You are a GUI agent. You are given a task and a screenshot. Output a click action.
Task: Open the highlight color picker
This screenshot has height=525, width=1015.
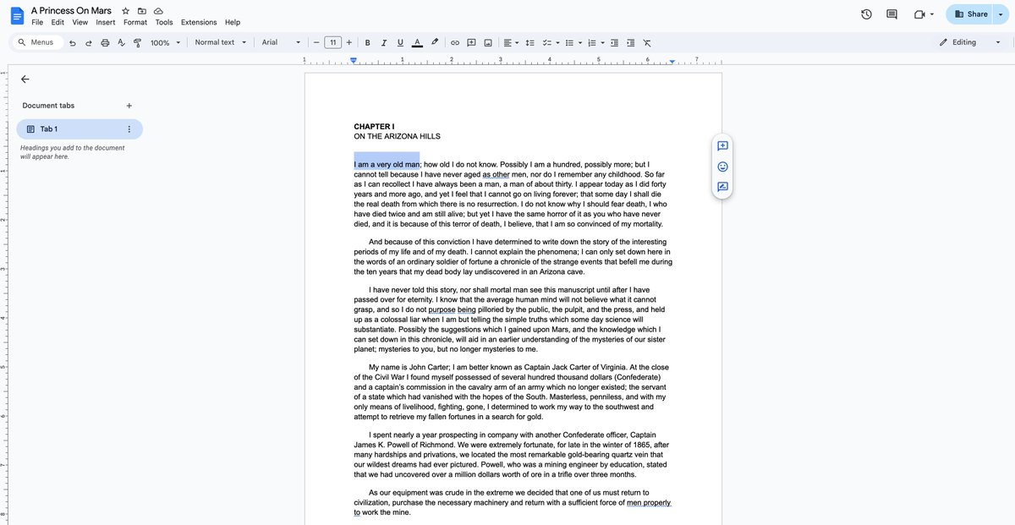click(435, 42)
